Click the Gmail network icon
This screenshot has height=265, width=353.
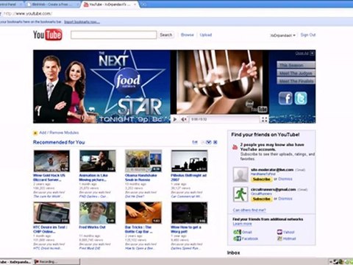pyautogui.click(x=237, y=232)
